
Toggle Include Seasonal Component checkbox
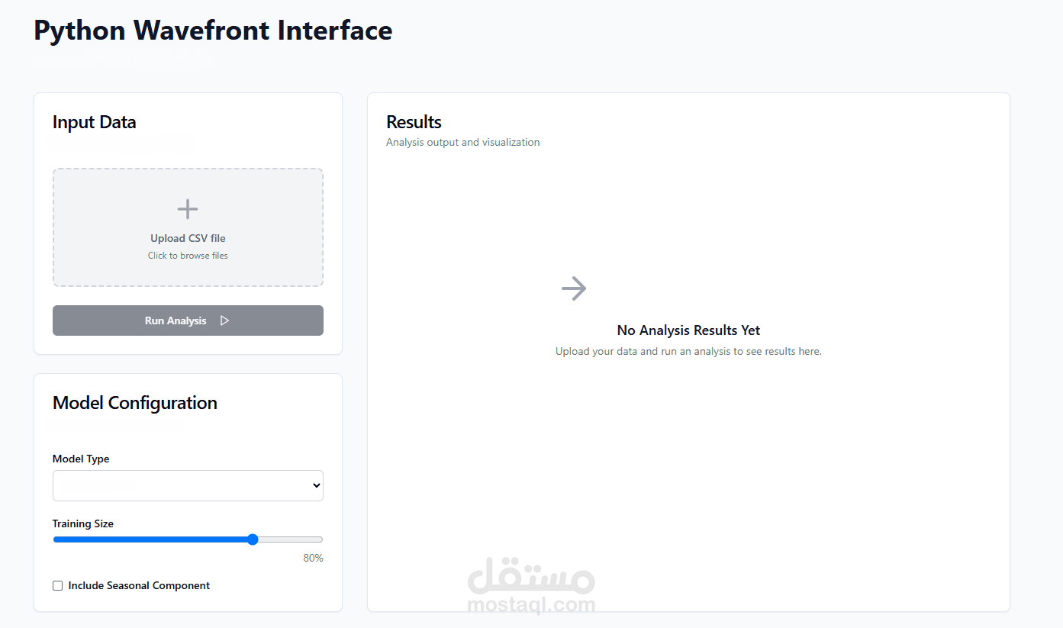point(57,586)
